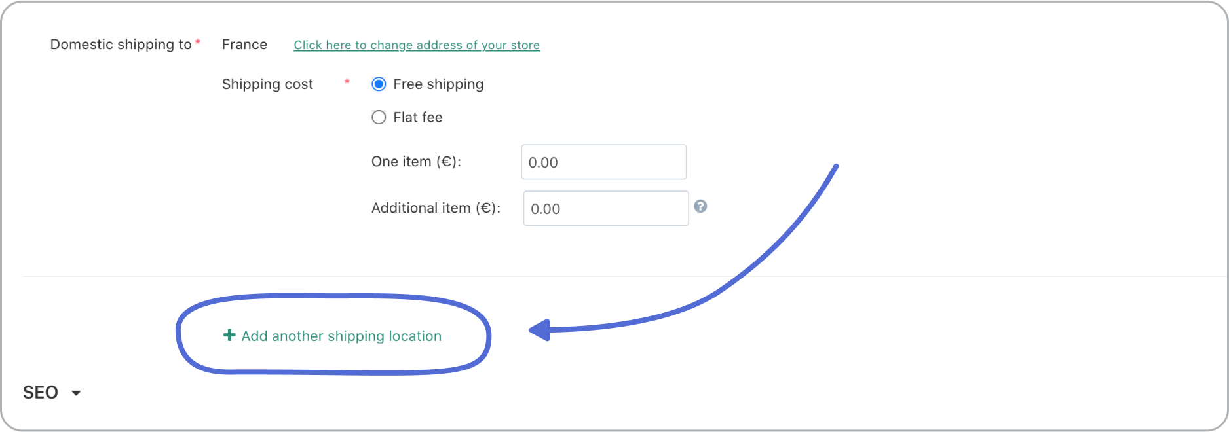The image size is (1229, 432).
Task: Open the change store address link
Action: click(x=417, y=45)
